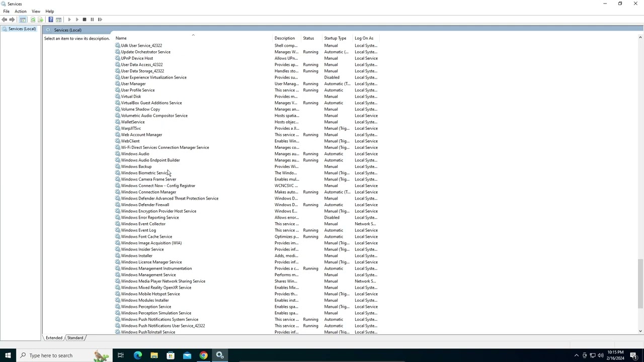Image resolution: width=644 pixels, height=362 pixels.
Task: Click the Back arrow in the toolbar
Action: pyautogui.click(x=5, y=20)
